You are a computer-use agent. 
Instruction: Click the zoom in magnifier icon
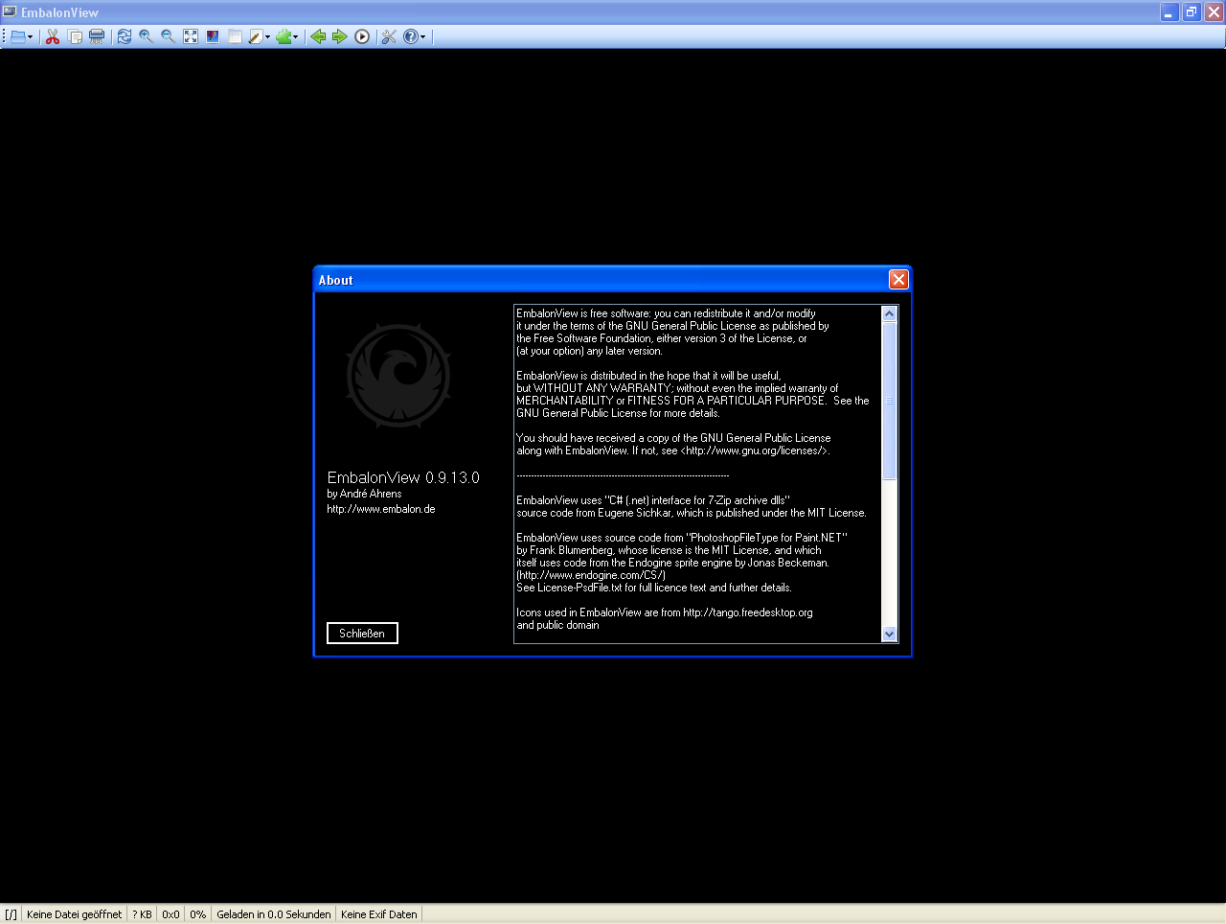click(146, 36)
